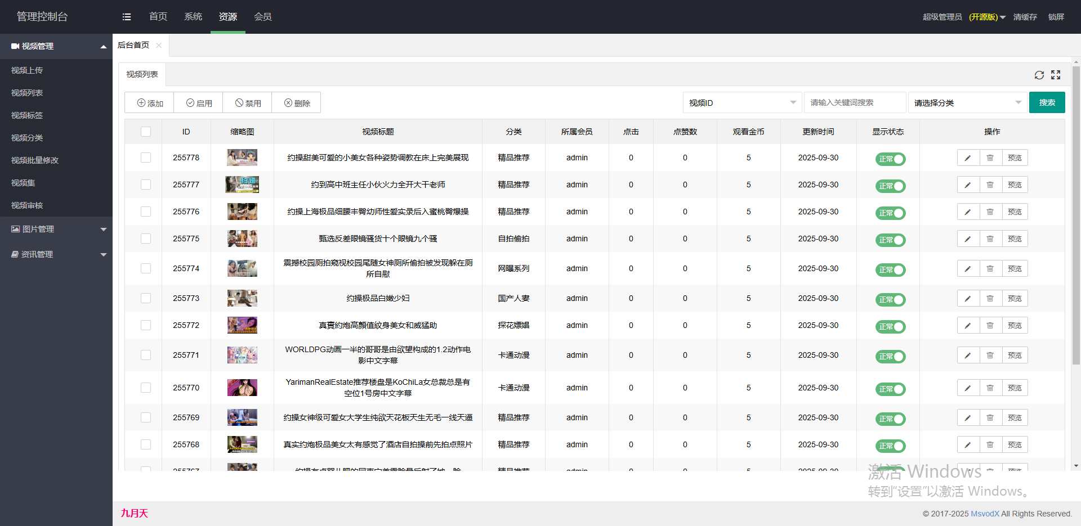Click the sidebar collapse hamburger icon
Image resolution: width=1081 pixels, height=526 pixels.
coord(127,17)
